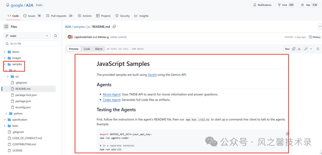Switch to the Preview view
Image resolution: width=322 pixels, height=155 pixels.
pos(74,49)
